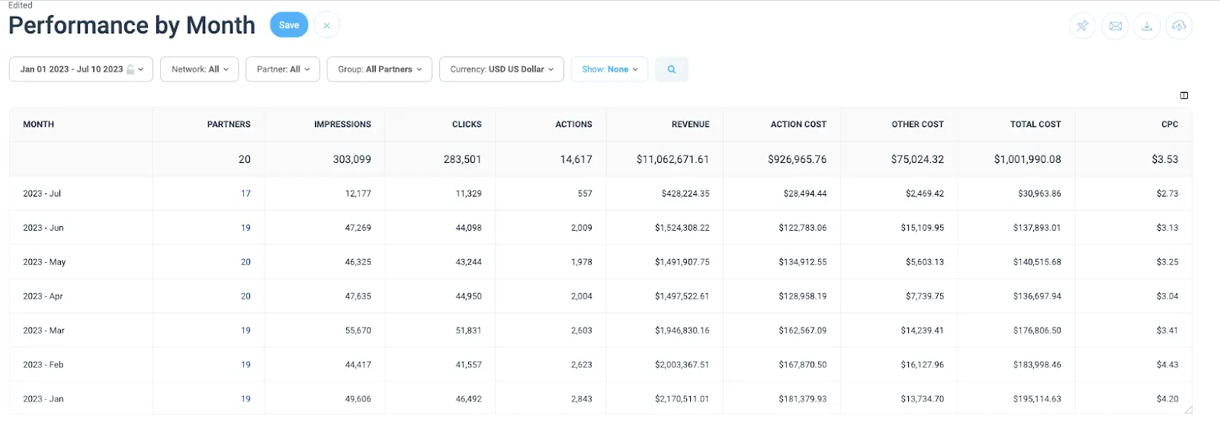Click the lock icon in date range

point(130,69)
